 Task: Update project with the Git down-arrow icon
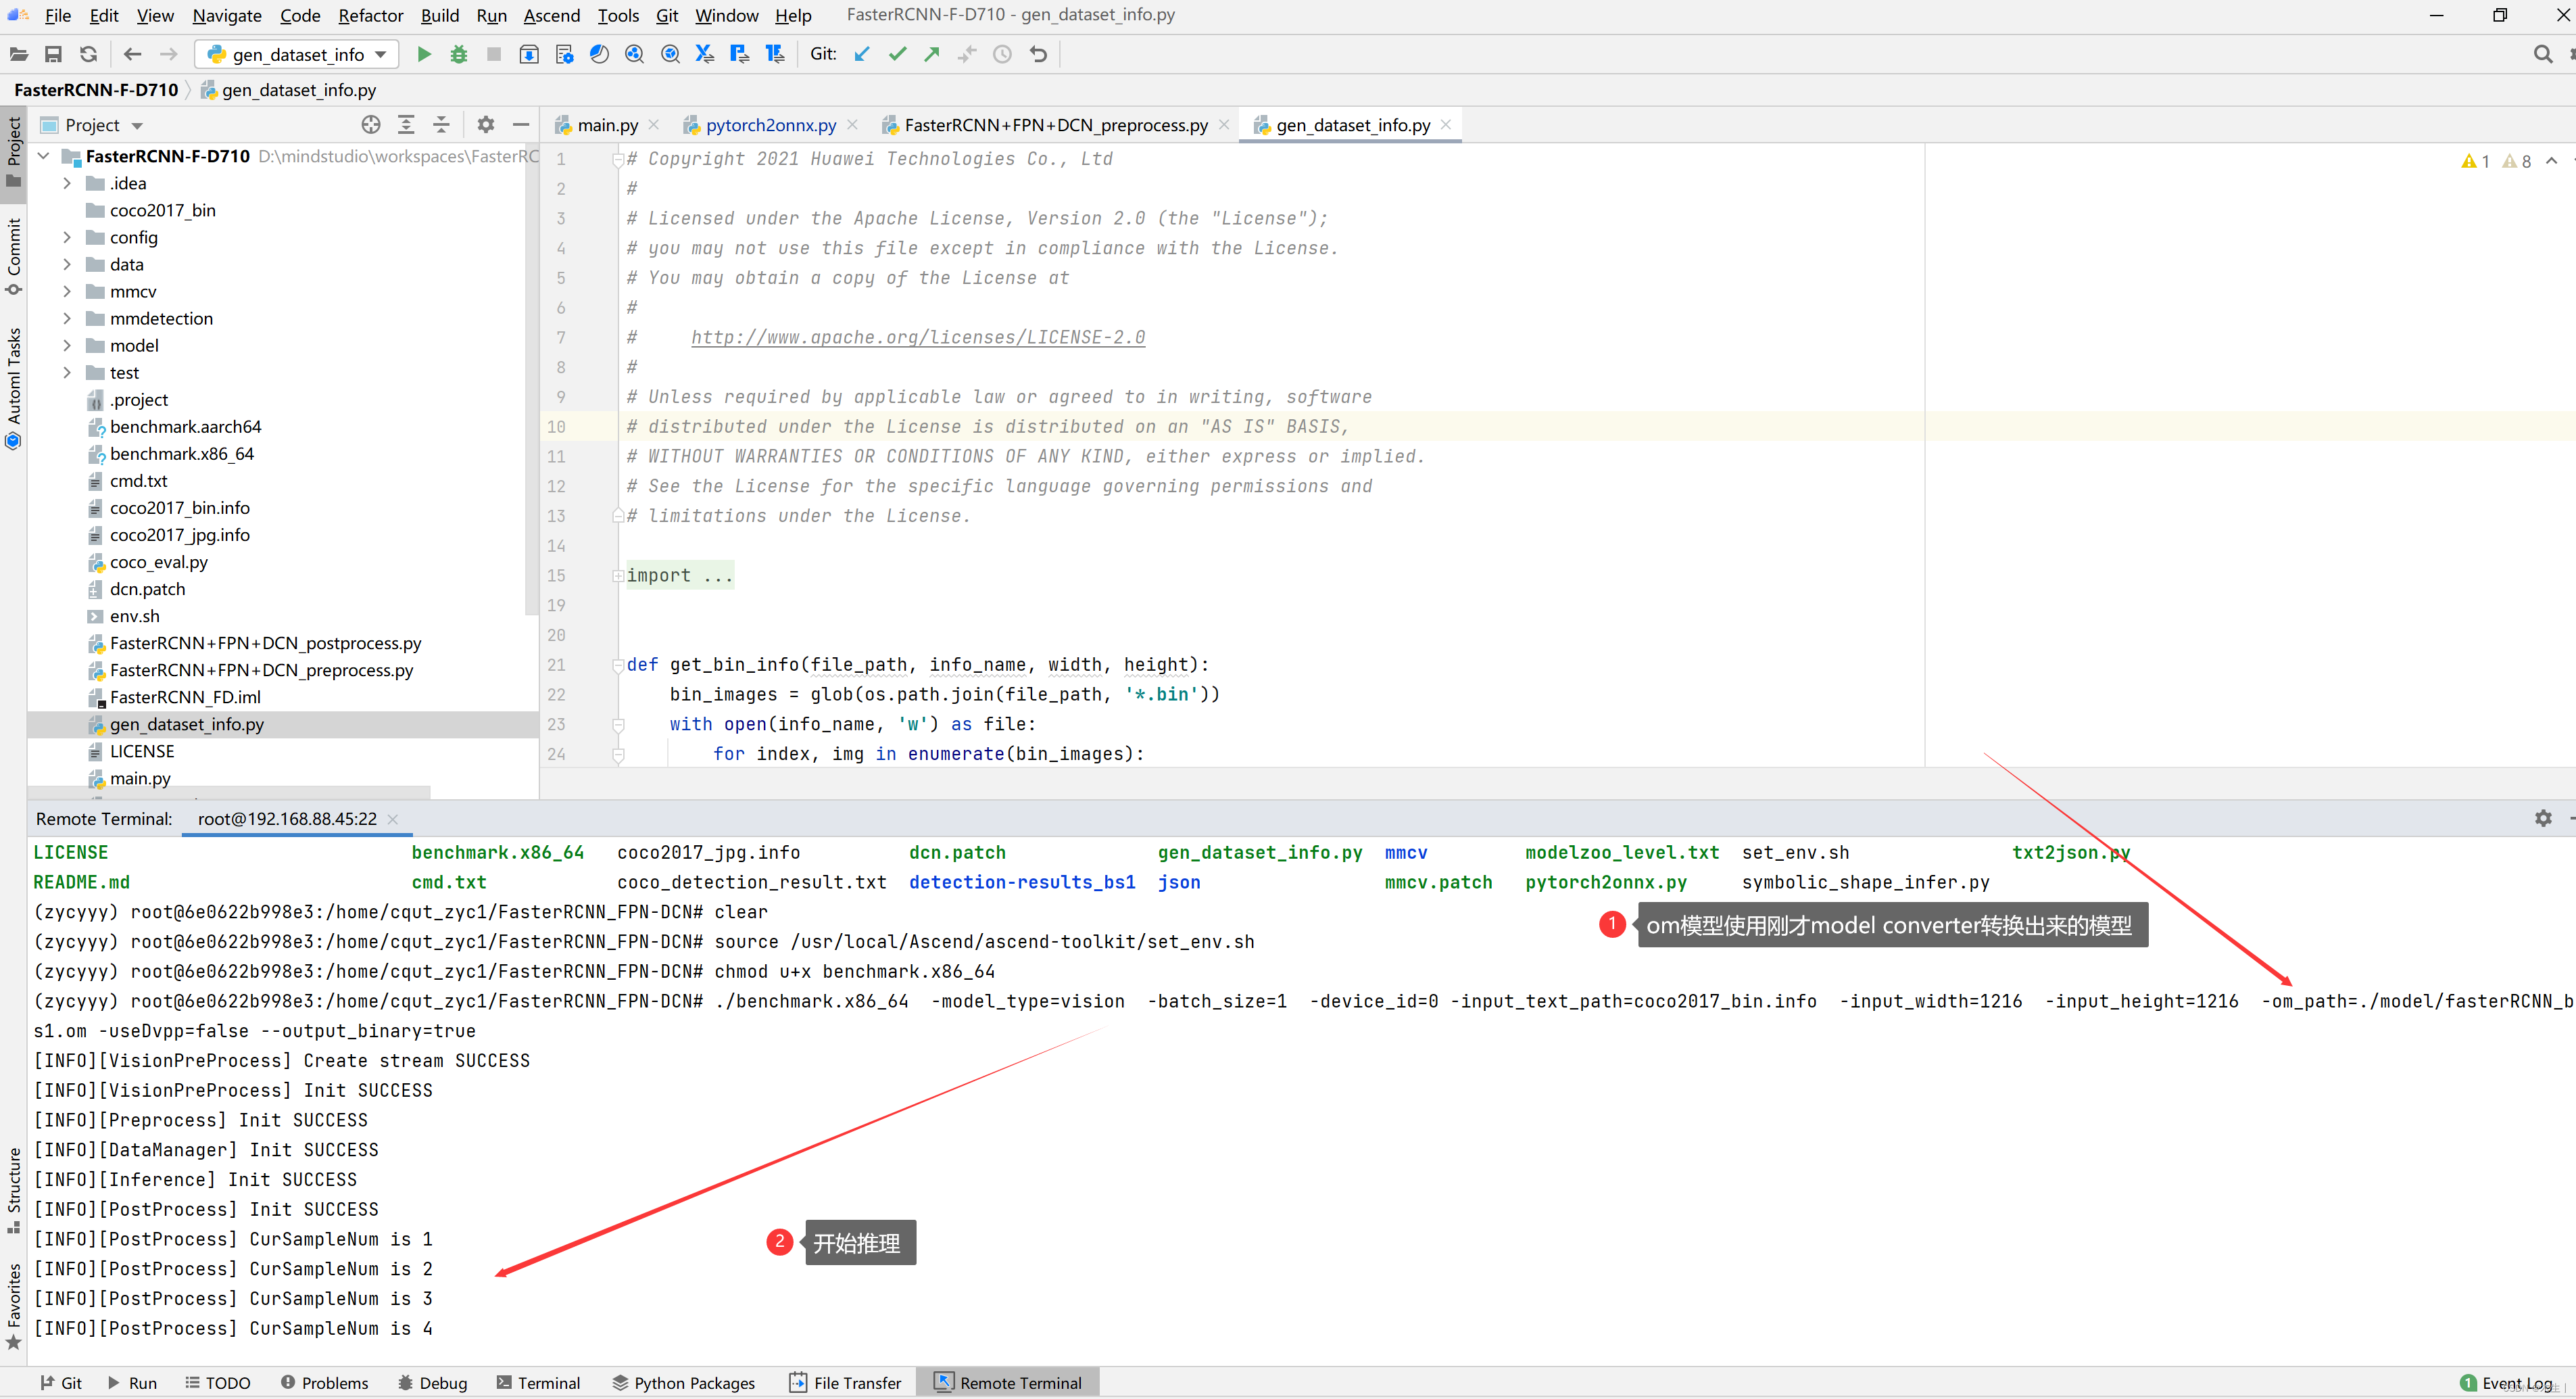(862, 54)
